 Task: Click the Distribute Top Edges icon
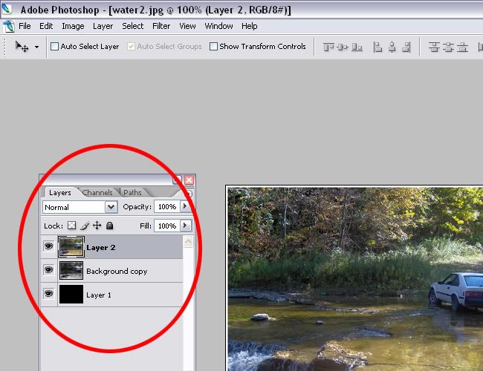[434, 47]
